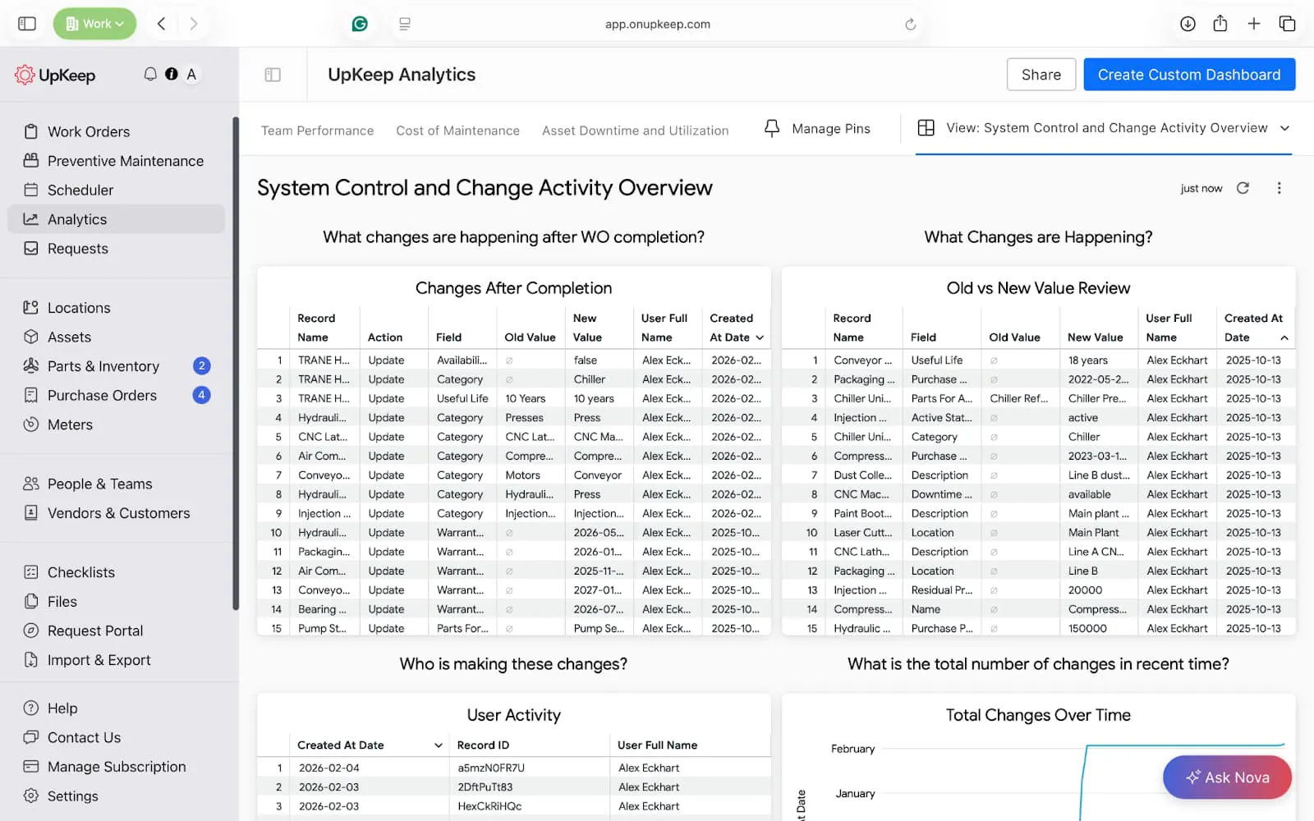Click Manage Pins
1314x821 pixels.
point(831,129)
